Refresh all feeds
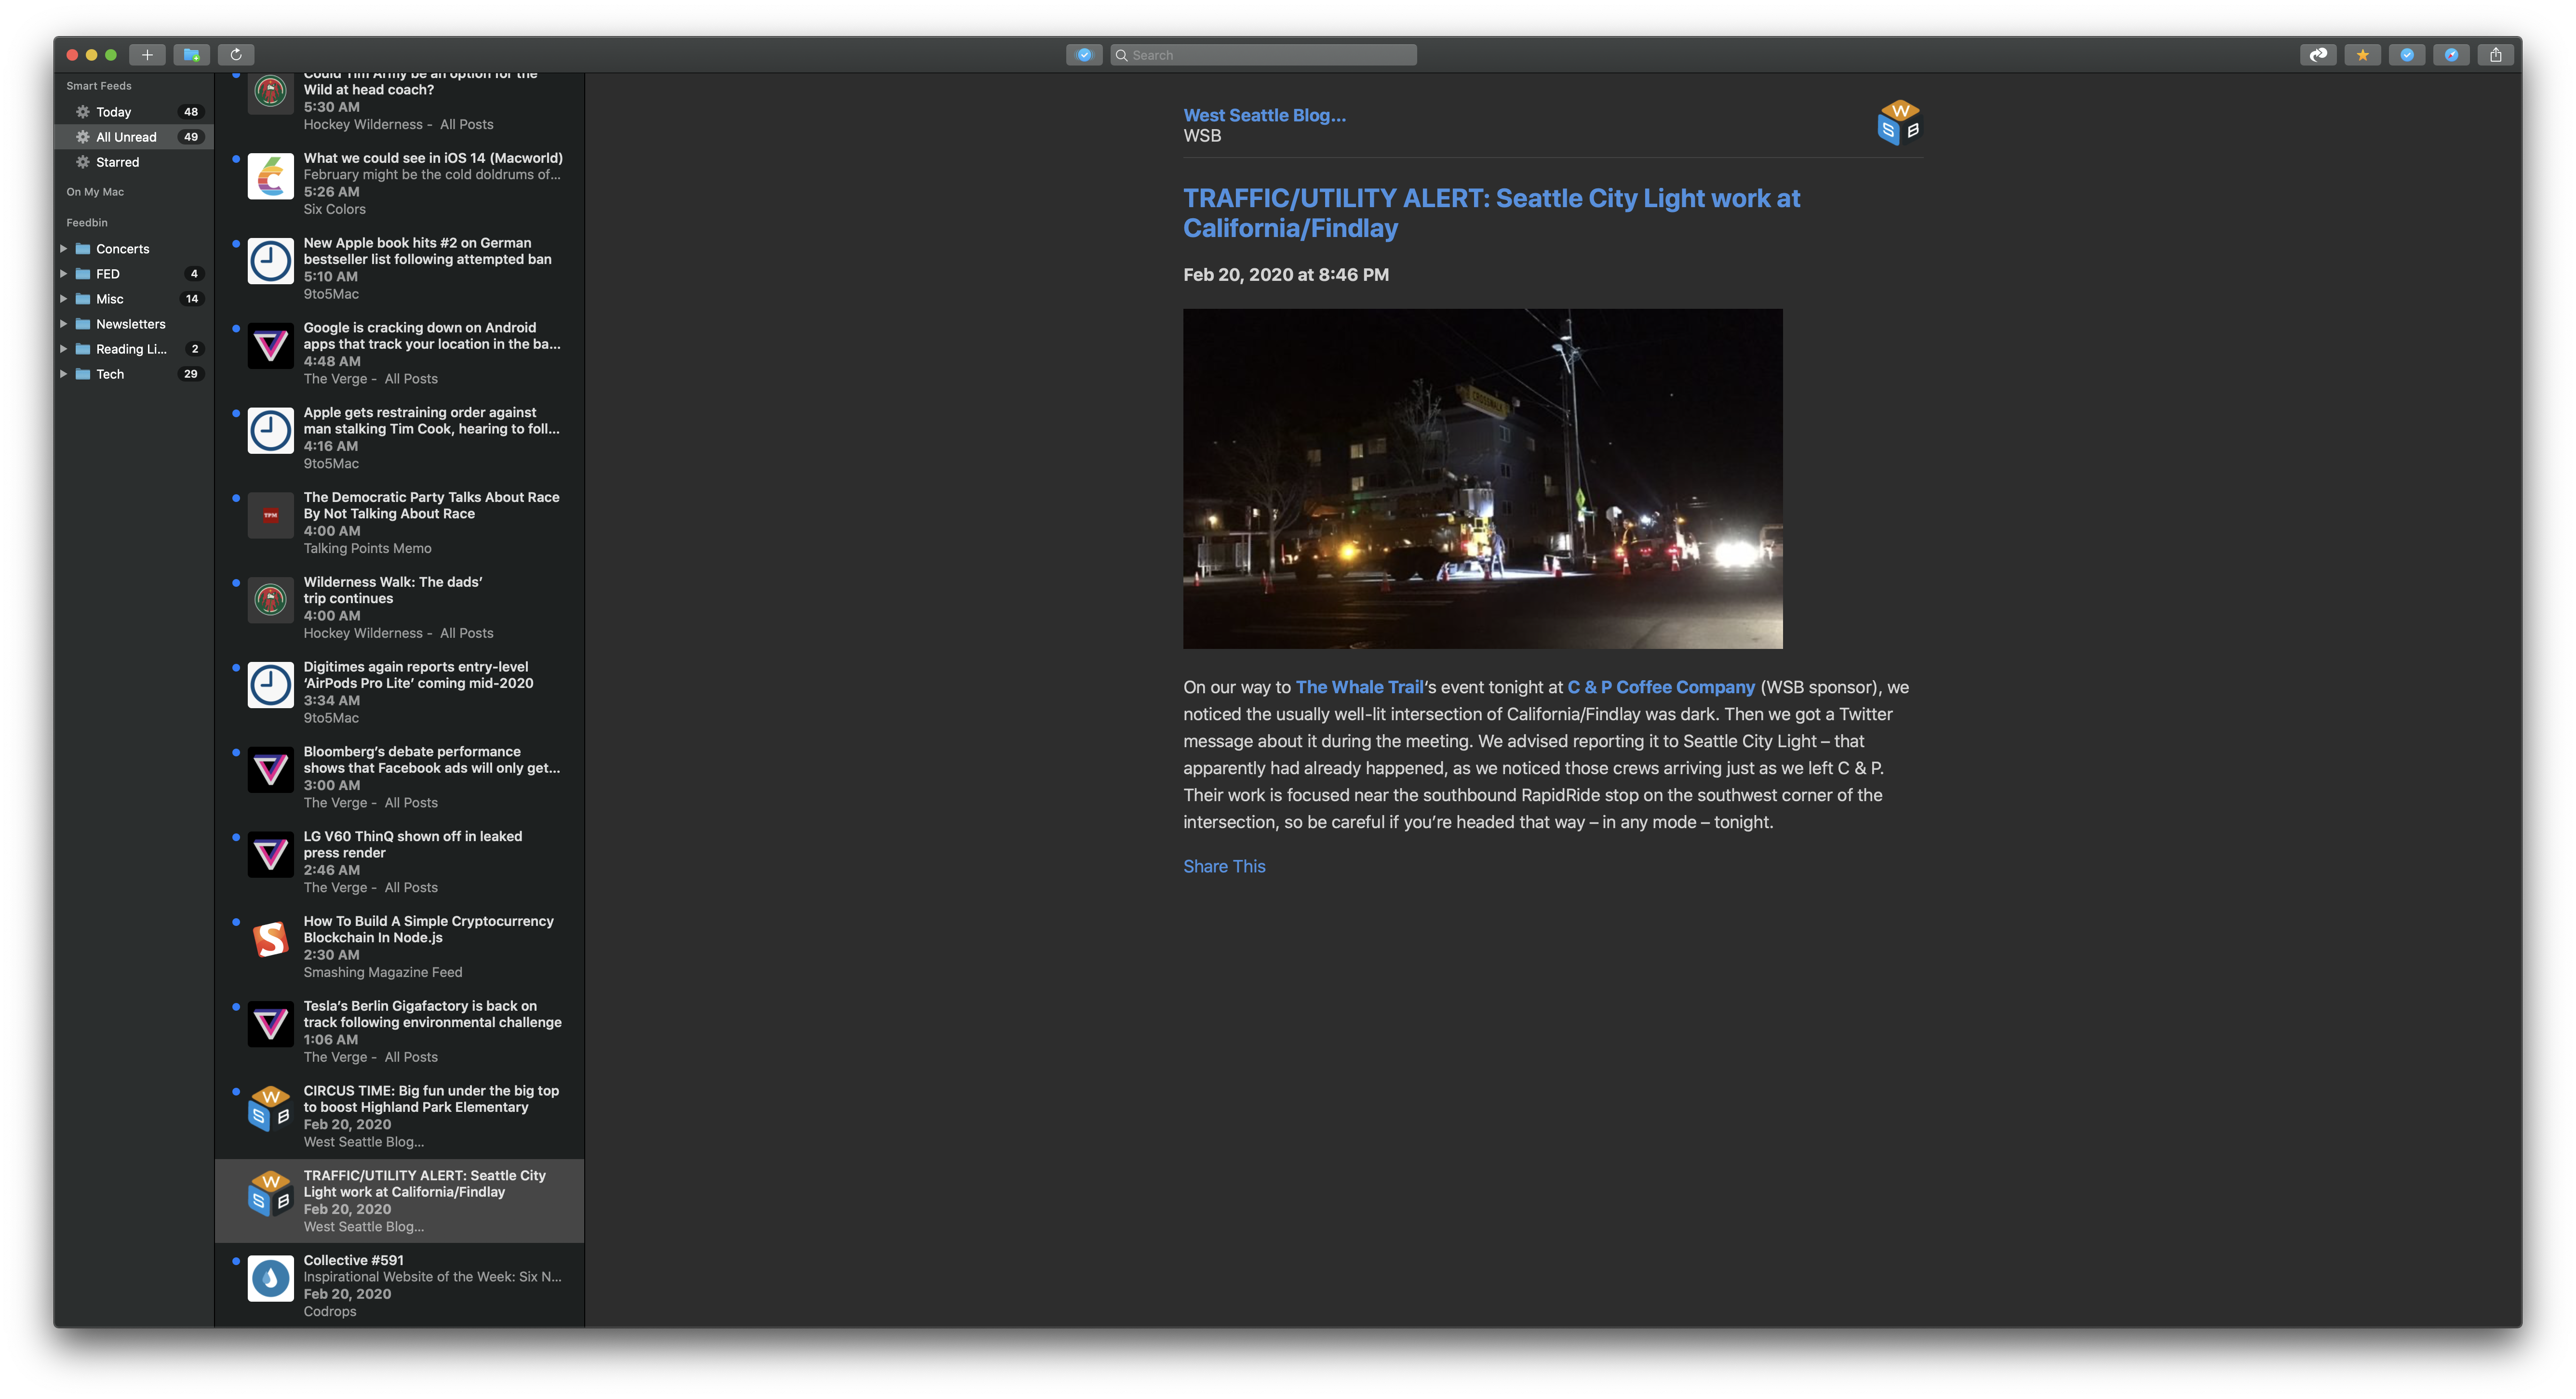This screenshot has width=2576, height=1399. click(x=236, y=55)
